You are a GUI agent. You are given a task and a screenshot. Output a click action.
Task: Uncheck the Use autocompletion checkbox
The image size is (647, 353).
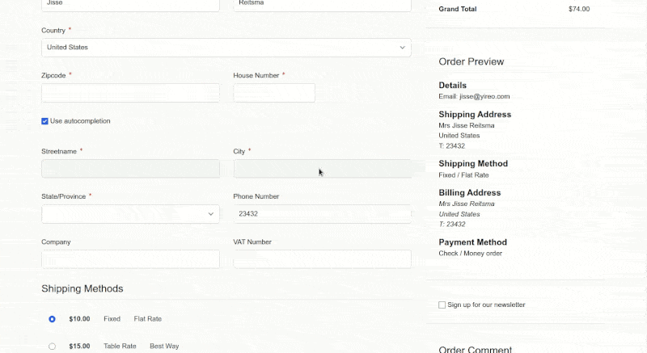pos(45,121)
